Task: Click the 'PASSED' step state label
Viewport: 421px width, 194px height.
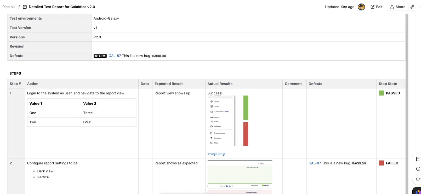Action: [393, 93]
